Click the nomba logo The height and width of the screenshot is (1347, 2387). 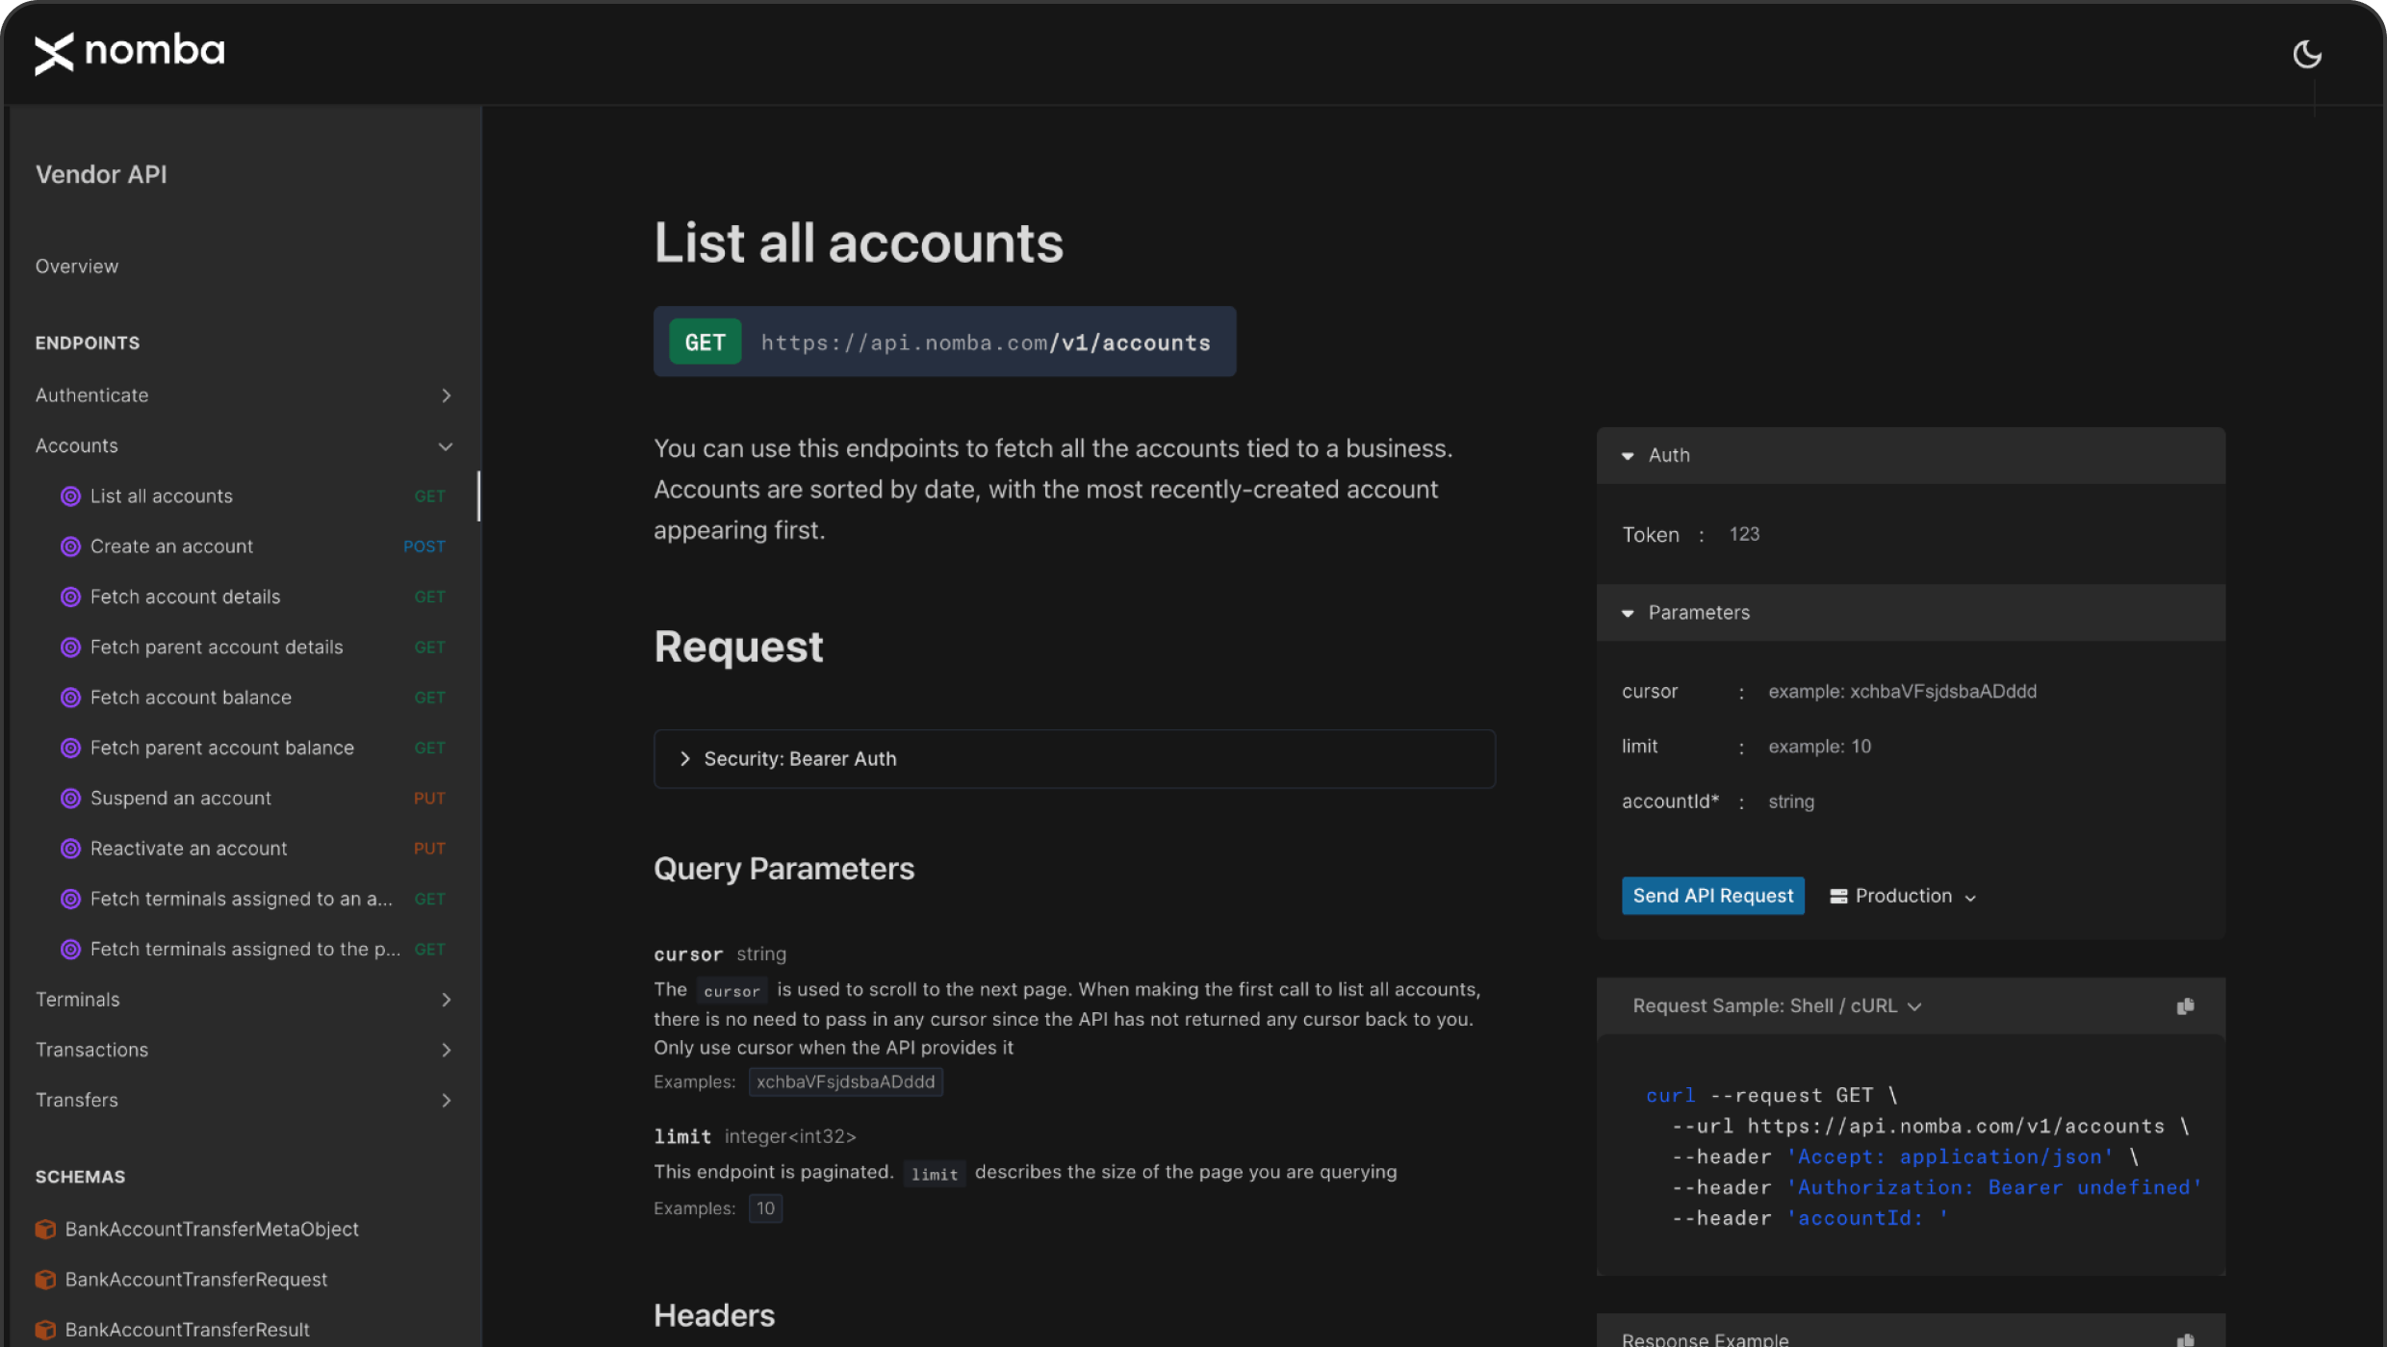click(x=130, y=52)
